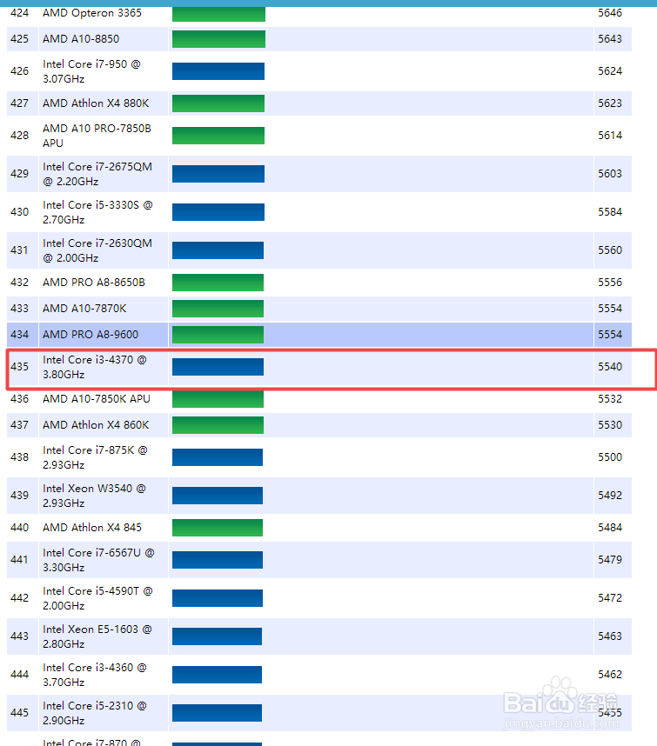Click the score value 5584

click(610, 212)
